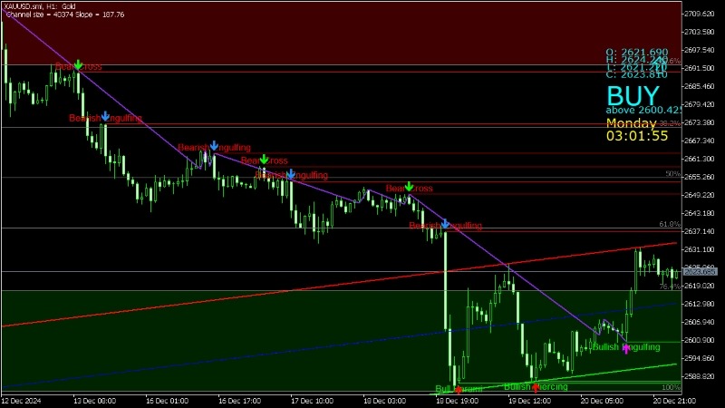Click the 2612.980 price axis label
The width and height of the screenshot is (725, 408).
pyautogui.click(x=699, y=304)
